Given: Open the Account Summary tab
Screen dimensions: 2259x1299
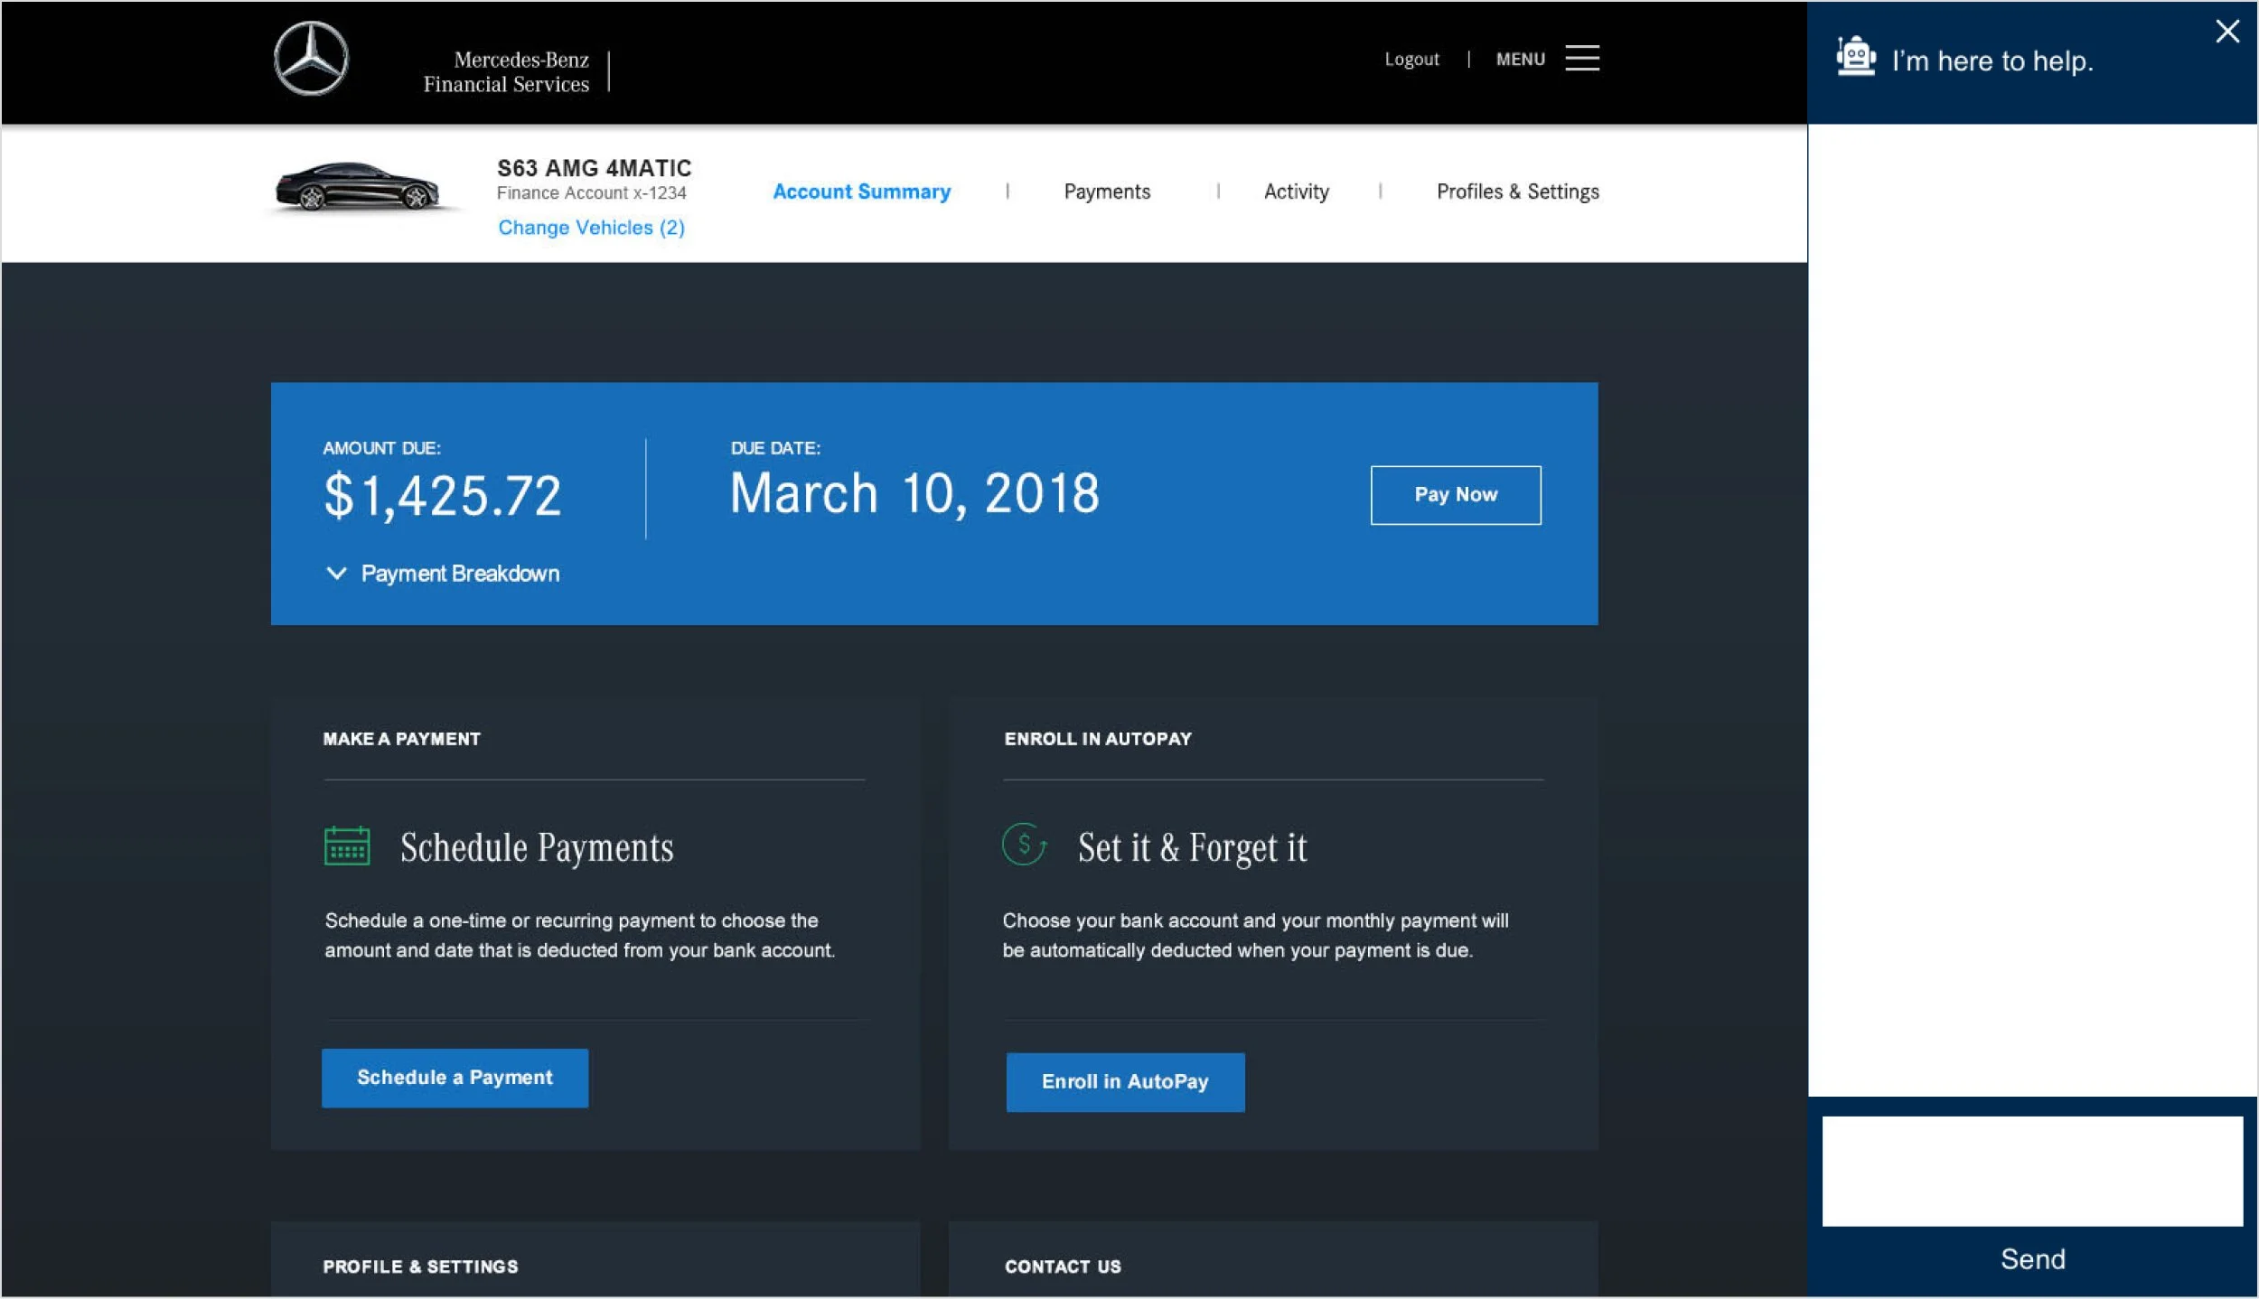Looking at the screenshot, I should click(862, 192).
